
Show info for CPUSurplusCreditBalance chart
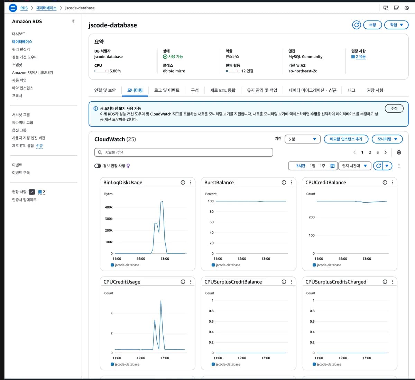click(284, 282)
